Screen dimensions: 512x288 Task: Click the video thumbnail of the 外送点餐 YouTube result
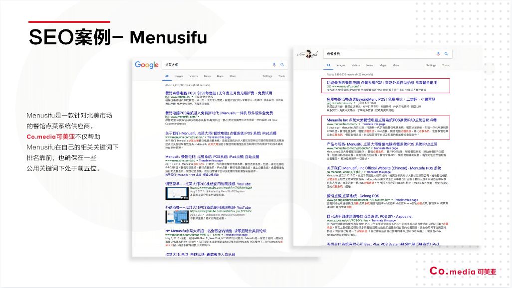coord(177,217)
